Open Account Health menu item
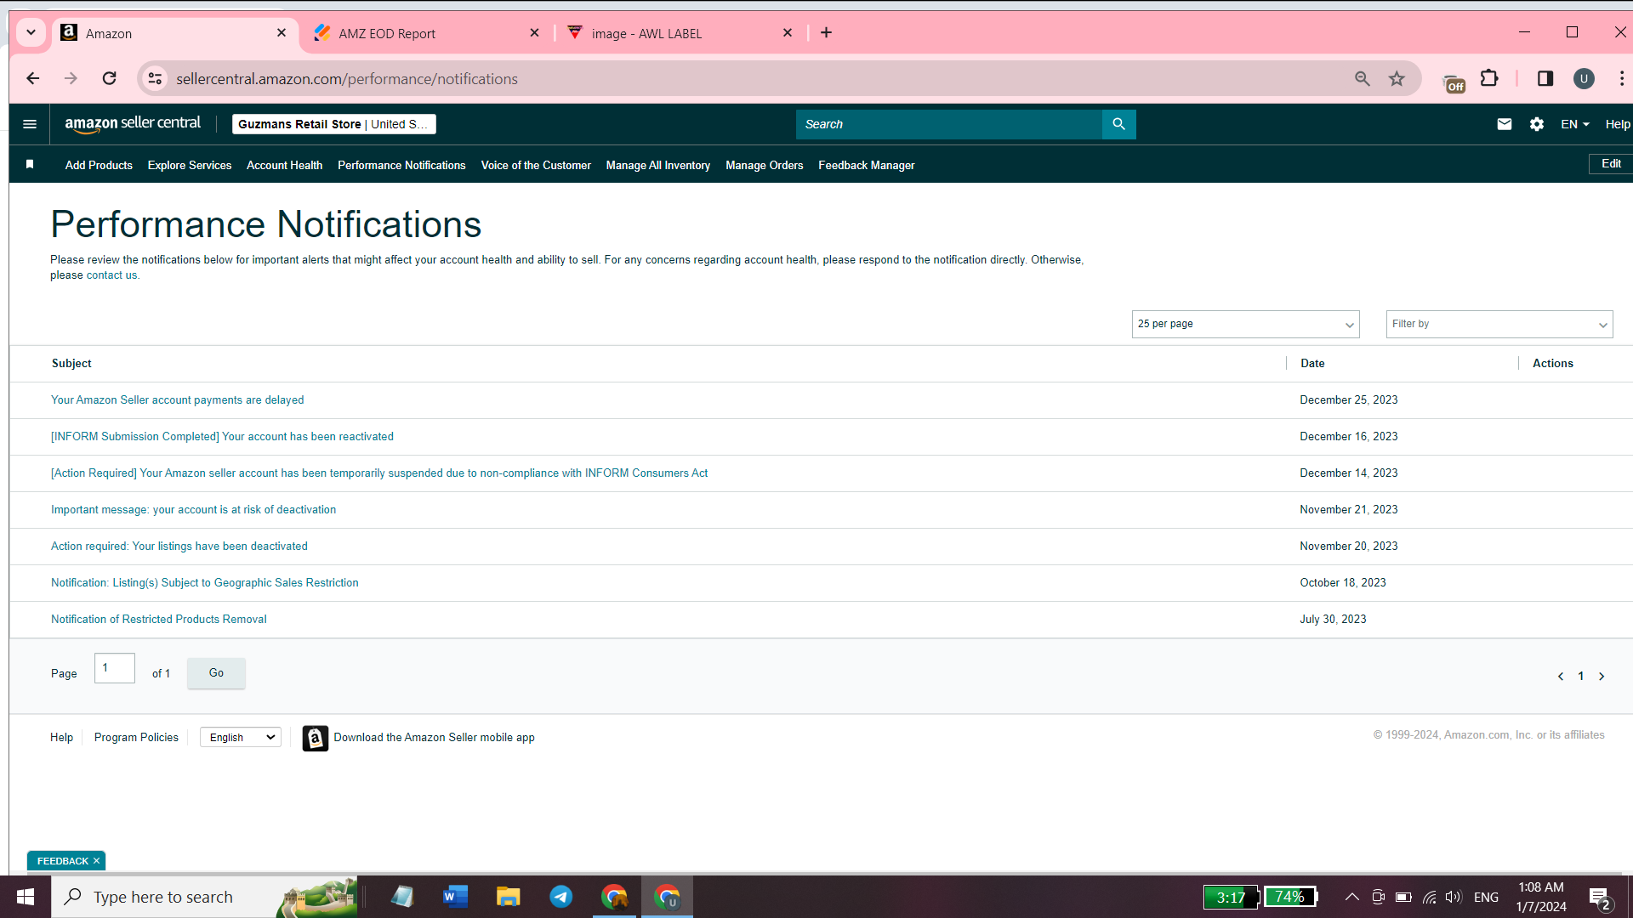 coord(284,165)
